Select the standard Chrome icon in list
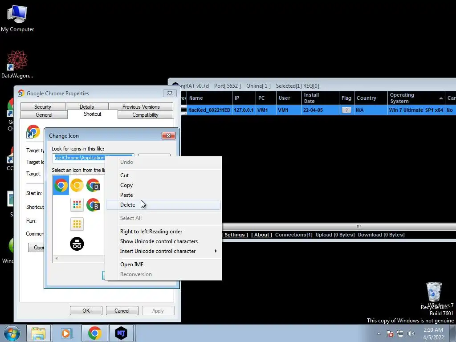 point(61,185)
